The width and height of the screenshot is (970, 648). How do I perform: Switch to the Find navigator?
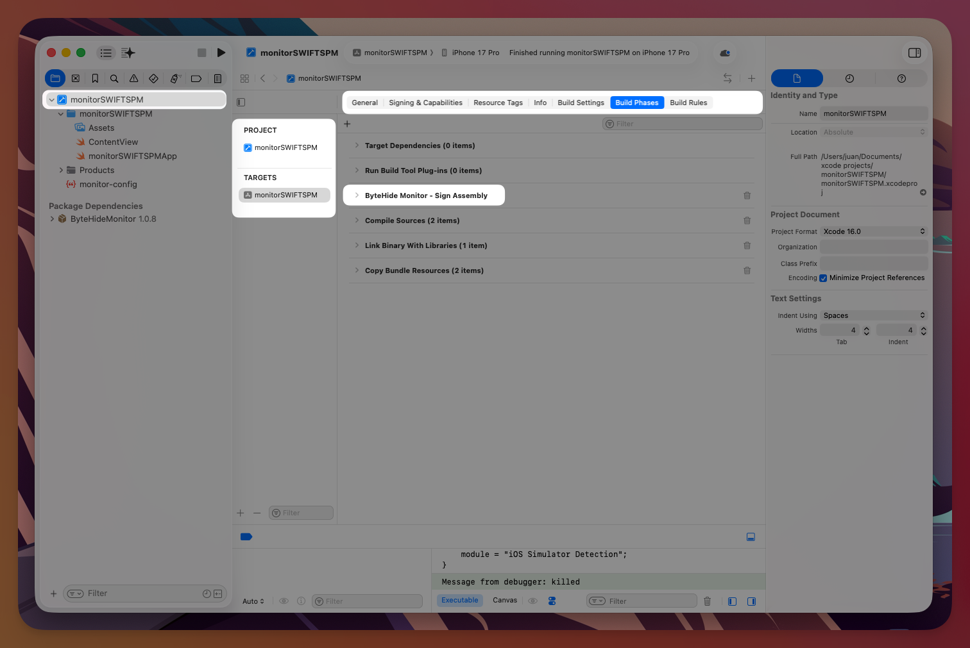(114, 78)
